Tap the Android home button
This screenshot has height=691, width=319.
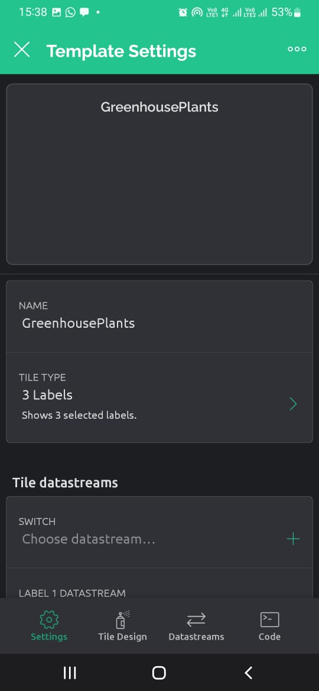click(159, 673)
